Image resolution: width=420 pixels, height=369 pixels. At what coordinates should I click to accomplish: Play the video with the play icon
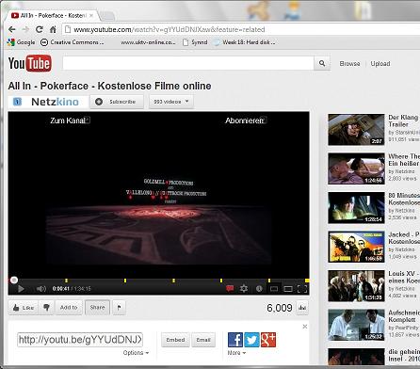[21, 289]
